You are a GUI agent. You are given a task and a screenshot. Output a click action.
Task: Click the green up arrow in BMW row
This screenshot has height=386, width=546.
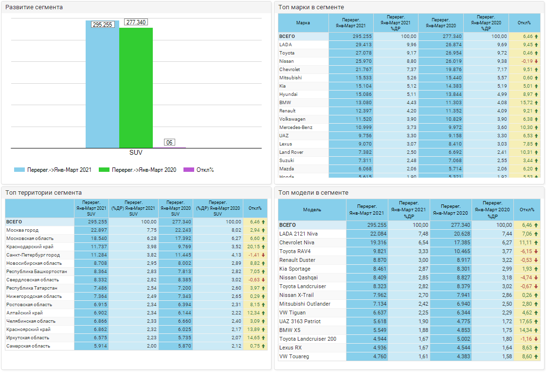click(x=536, y=103)
